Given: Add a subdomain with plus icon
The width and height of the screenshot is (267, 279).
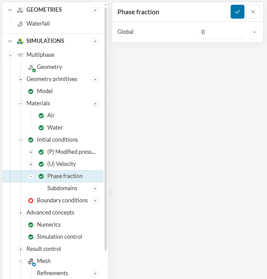Looking at the screenshot, I should click(95, 188).
